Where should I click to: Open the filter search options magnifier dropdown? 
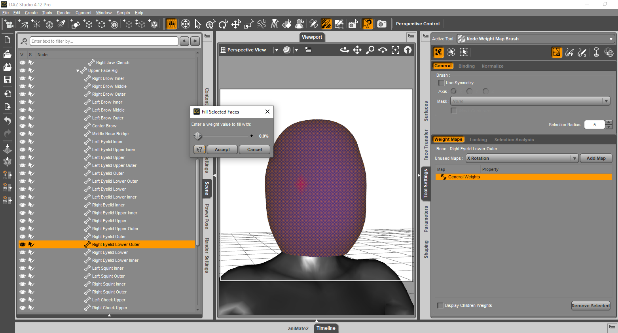click(x=24, y=41)
